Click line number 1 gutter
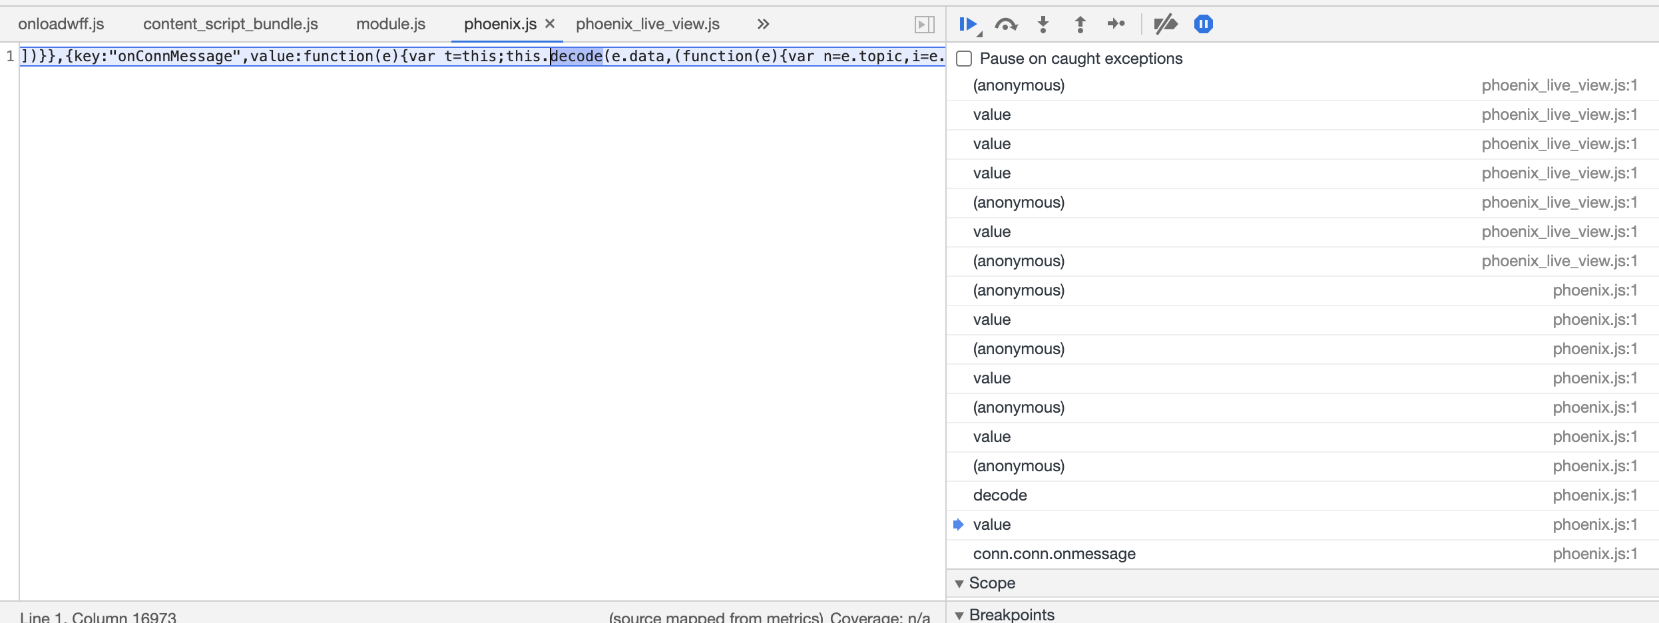The height and width of the screenshot is (623, 1659). tap(10, 56)
